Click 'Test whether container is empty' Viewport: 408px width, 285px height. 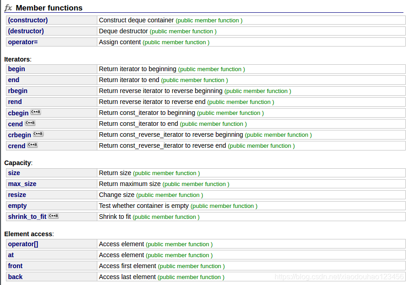coord(144,206)
